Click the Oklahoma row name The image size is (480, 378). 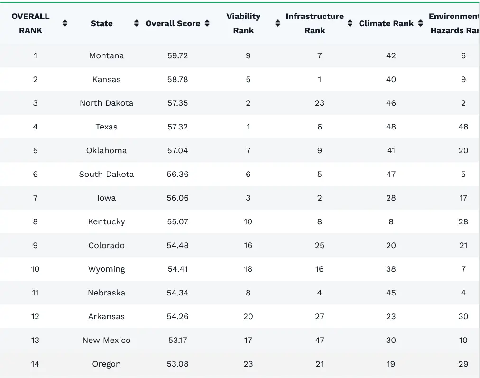click(x=106, y=150)
